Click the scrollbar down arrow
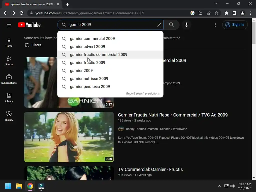 (x=254, y=178)
